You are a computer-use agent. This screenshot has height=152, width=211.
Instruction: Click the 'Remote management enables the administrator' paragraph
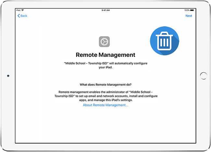pyautogui.click(x=106, y=96)
